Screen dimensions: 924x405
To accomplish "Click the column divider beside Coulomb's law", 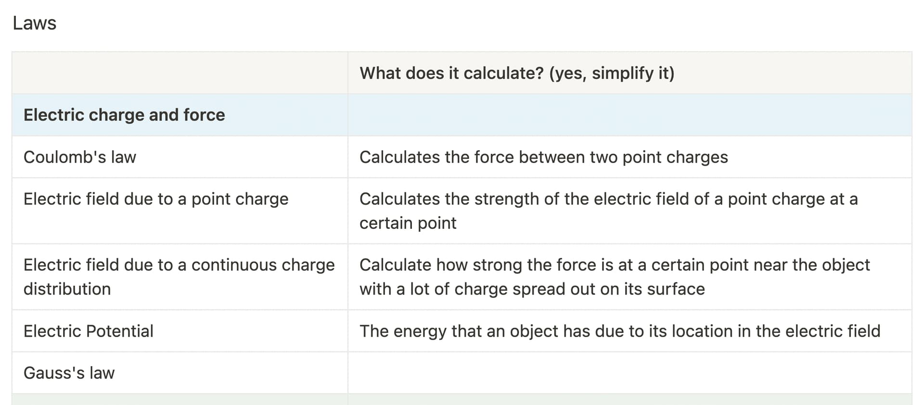I will pyautogui.click(x=348, y=157).
